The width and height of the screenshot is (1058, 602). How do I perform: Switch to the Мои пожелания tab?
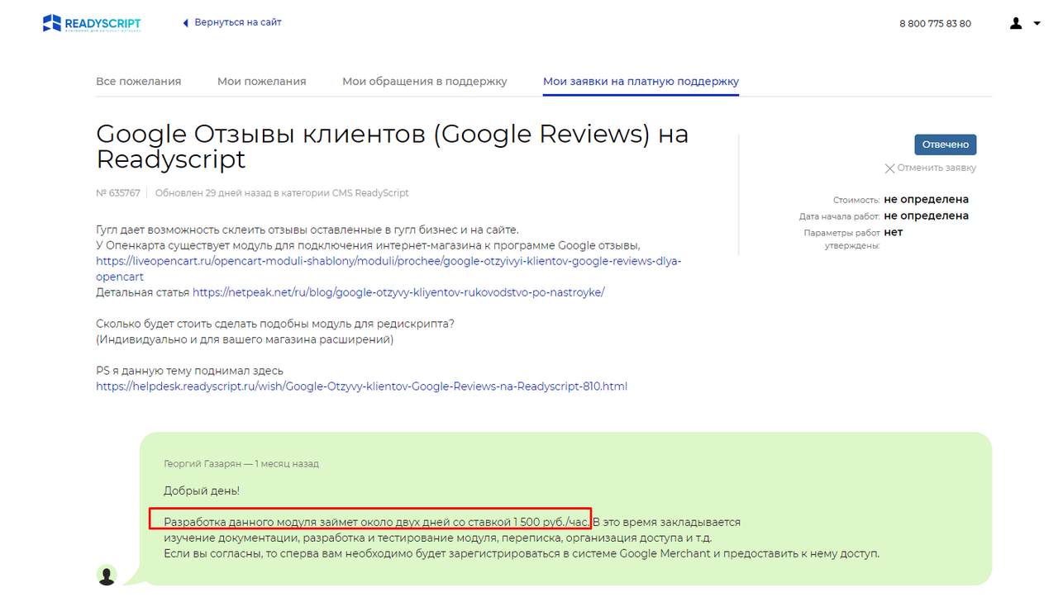(x=262, y=81)
